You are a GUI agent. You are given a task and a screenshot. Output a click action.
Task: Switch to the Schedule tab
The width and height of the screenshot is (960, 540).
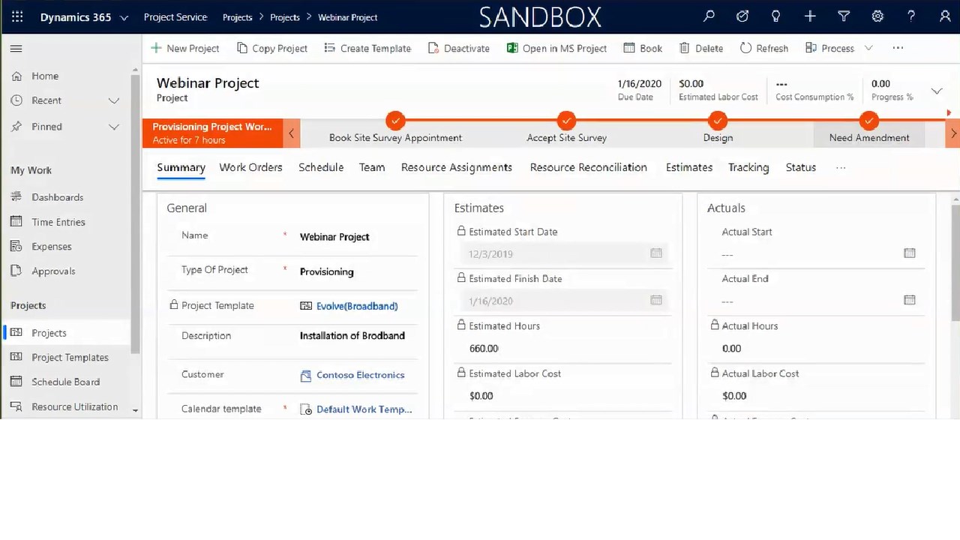click(321, 167)
